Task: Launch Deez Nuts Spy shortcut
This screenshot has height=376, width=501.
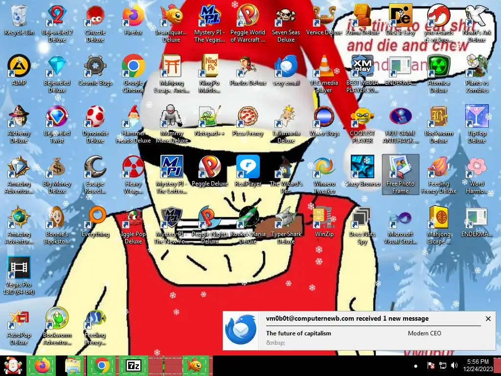Action: click(362, 225)
